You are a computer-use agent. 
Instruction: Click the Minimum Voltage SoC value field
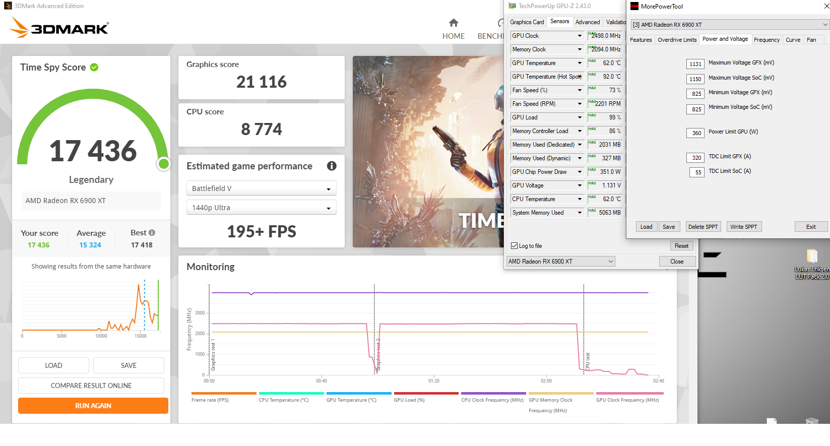click(x=695, y=109)
